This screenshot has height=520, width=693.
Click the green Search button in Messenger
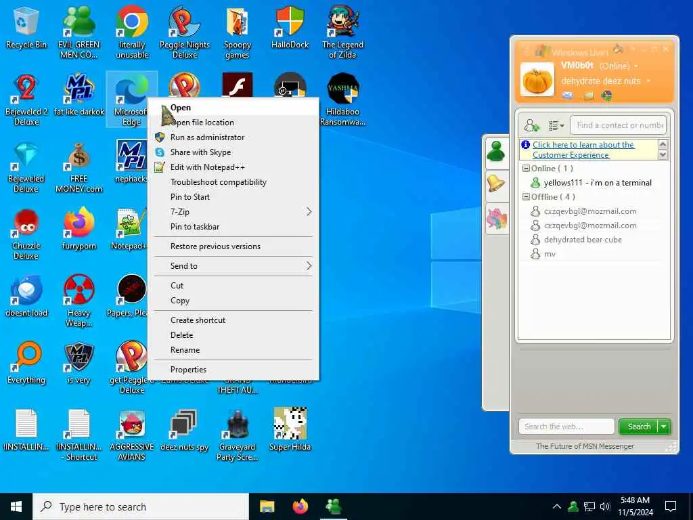(x=639, y=427)
